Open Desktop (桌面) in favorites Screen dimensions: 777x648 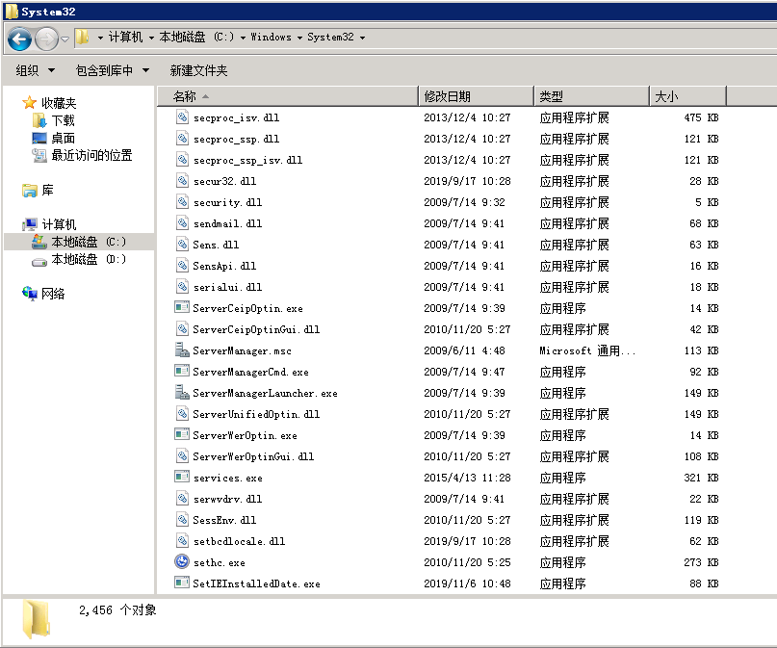[63, 138]
